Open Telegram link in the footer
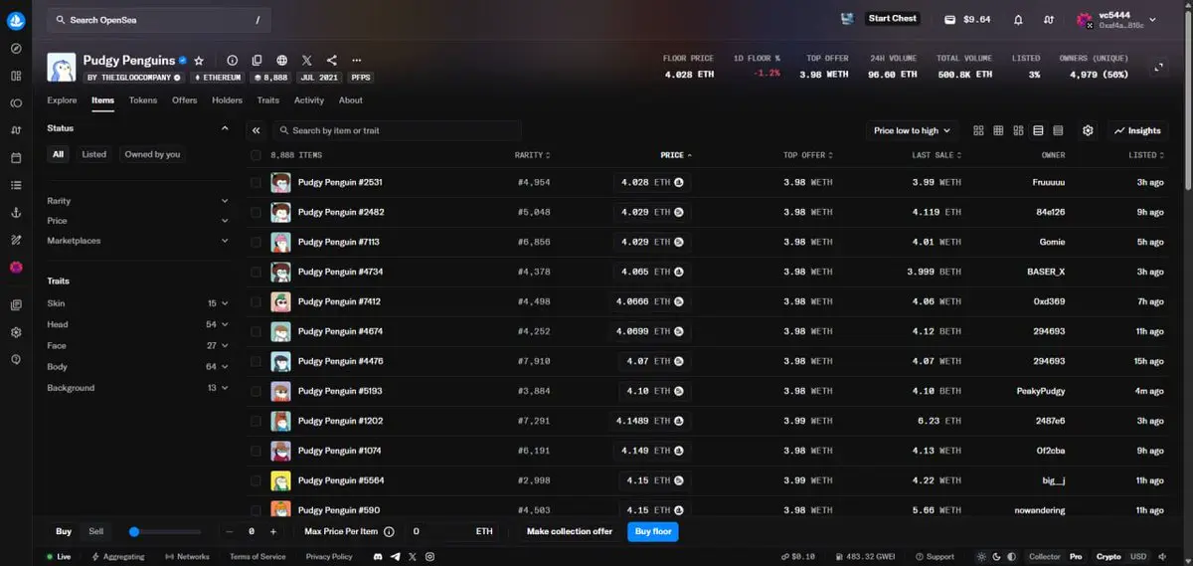This screenshot has height=566, width=1193. tap(396, 557)
